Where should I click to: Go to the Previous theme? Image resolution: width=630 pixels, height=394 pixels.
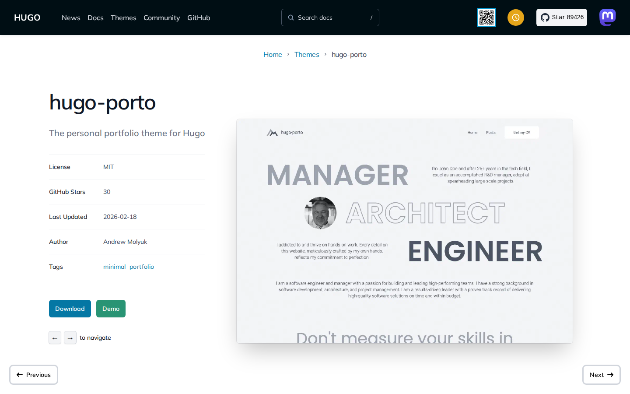34,375
